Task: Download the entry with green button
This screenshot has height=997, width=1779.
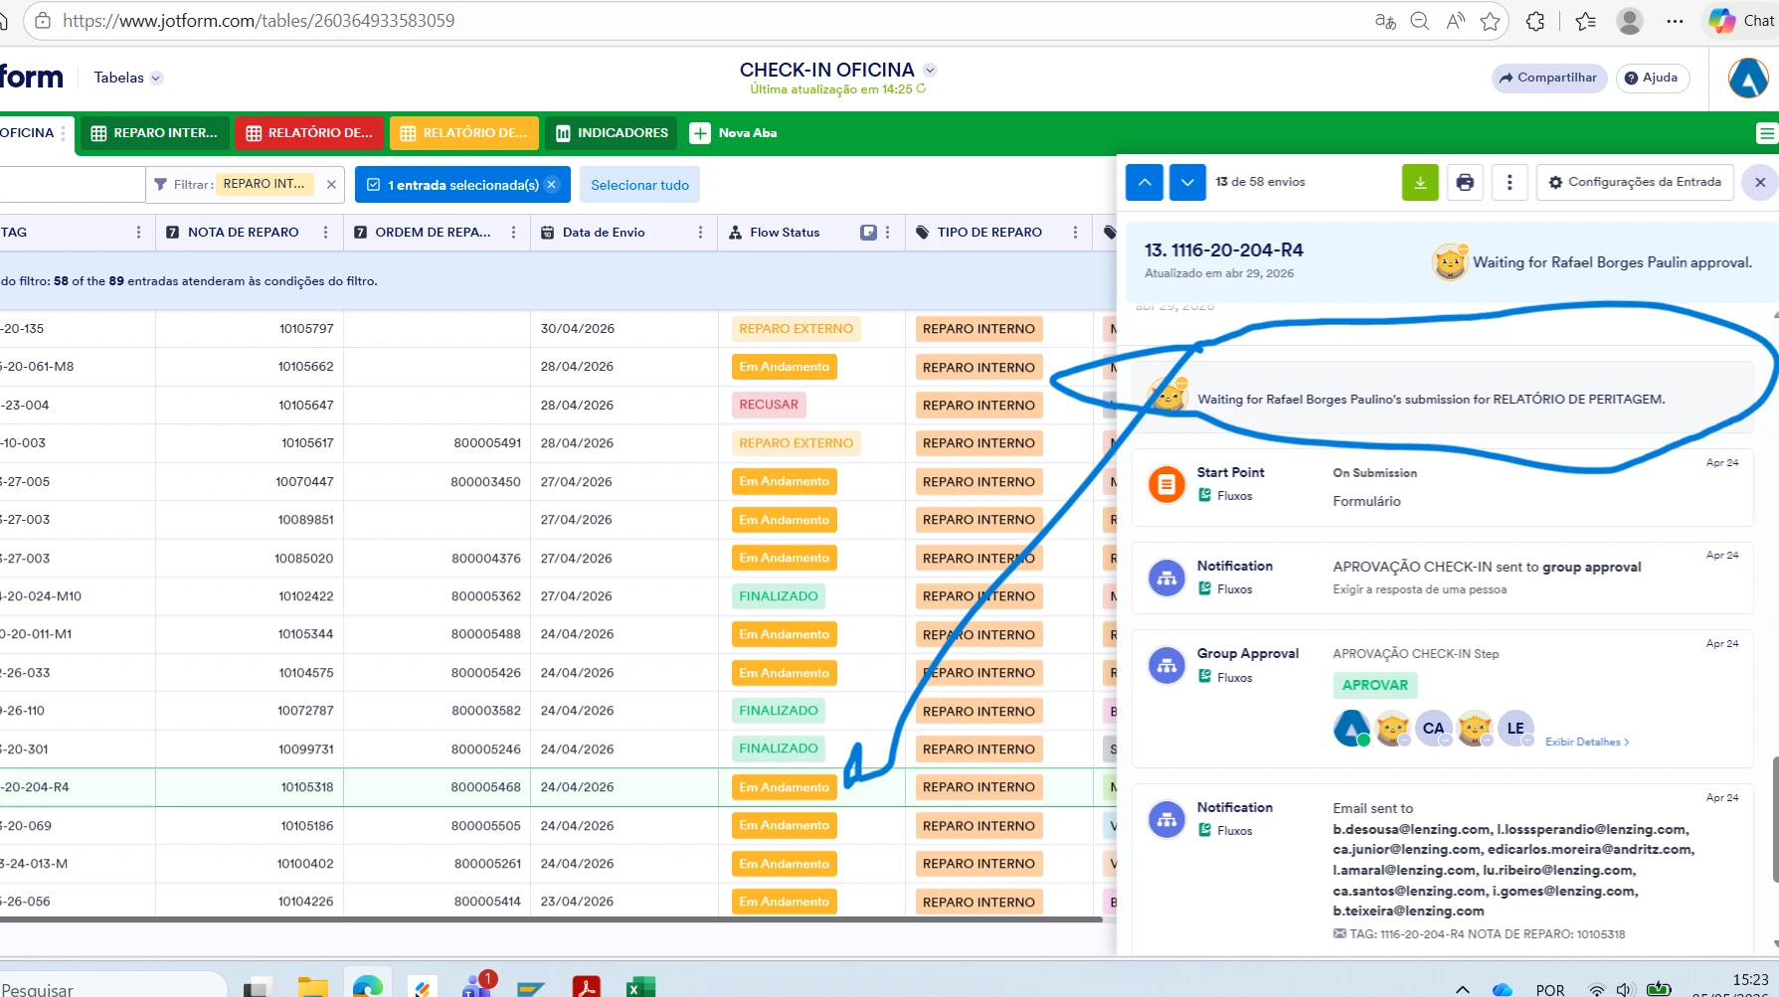Action: pos(1420,183)
